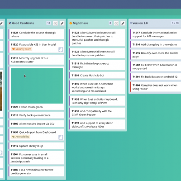The width and height of the screenshot is (181, 181).
Task: Click the rocket icon beside Good Candidate
Action: [10, 23]
